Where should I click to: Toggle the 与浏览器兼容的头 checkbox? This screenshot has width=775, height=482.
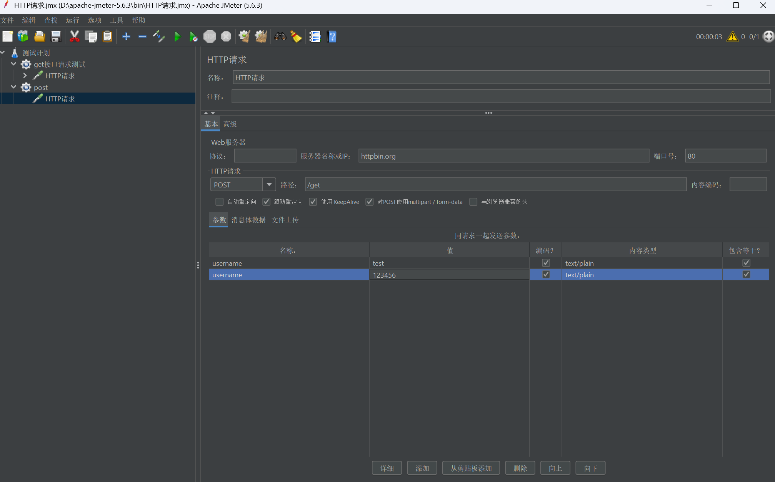[x=473, y=202]
